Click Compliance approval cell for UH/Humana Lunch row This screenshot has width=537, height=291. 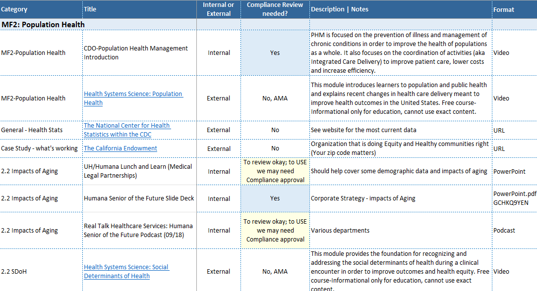(275, 171)
